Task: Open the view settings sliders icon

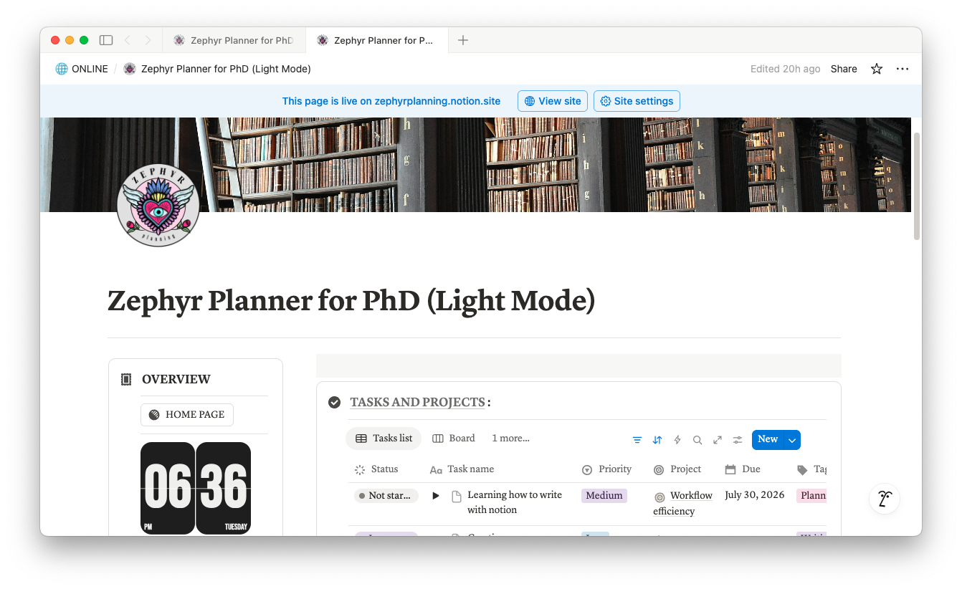Action: 738,440
